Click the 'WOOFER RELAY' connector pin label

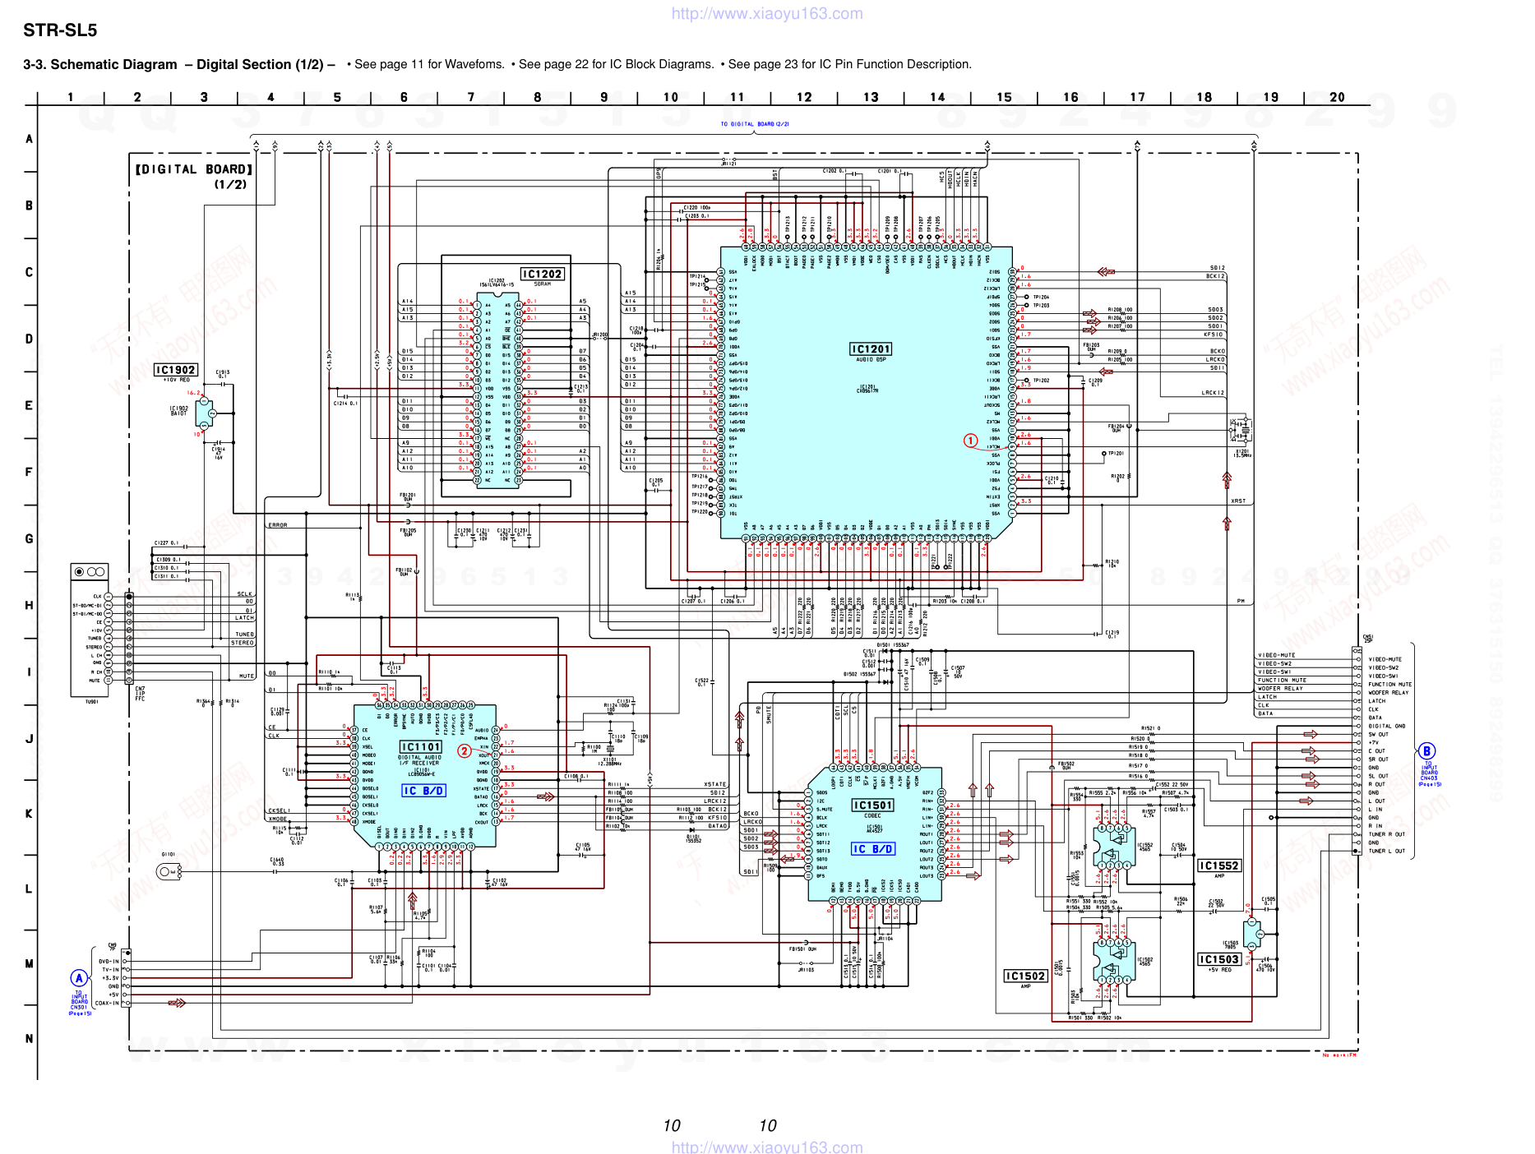pyautogui.click(x=1388, y=692)
